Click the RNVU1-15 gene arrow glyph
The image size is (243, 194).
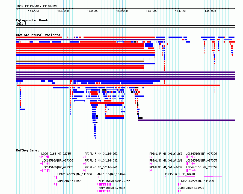[x=98, y=177]
